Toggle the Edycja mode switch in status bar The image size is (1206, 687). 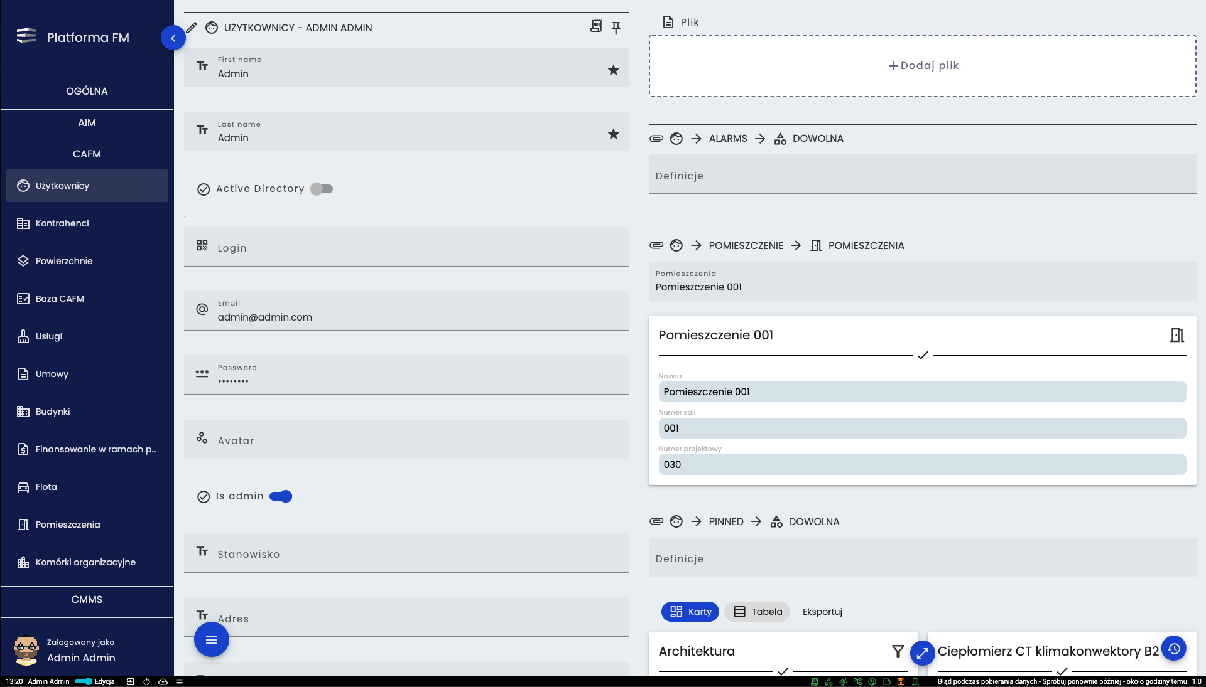tap(84, 681)
